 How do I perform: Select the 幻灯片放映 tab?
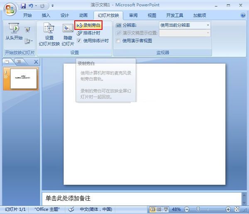(x=108, y=15)
